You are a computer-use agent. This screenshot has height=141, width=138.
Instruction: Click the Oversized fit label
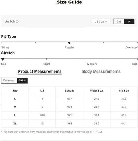tap(132, 47)
